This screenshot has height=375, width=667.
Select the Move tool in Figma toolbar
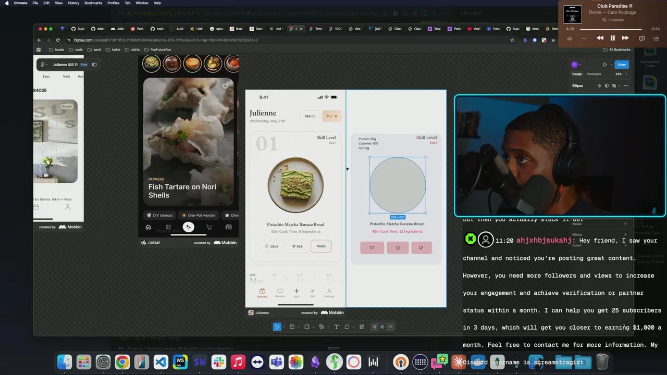[277, 327]
